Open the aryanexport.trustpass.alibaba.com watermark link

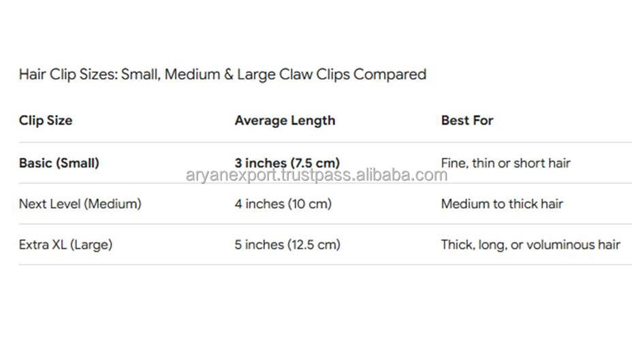click(317, 175)
